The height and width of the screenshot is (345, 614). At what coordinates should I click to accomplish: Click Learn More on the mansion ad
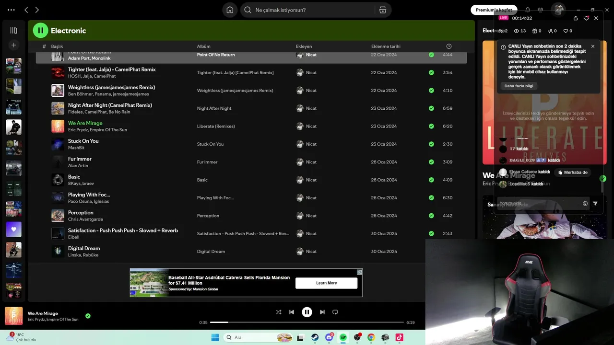(x=326, y=283)
